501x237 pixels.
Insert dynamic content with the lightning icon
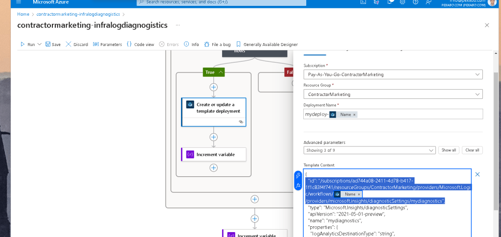(298, 175)
